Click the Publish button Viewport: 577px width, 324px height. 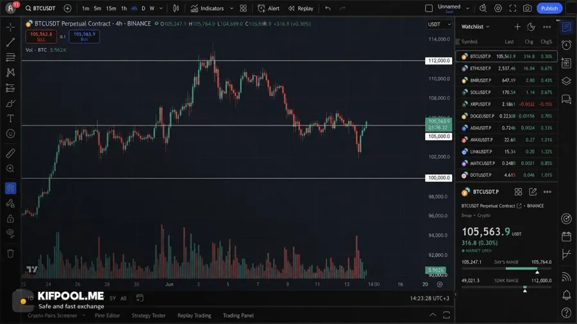549,8
